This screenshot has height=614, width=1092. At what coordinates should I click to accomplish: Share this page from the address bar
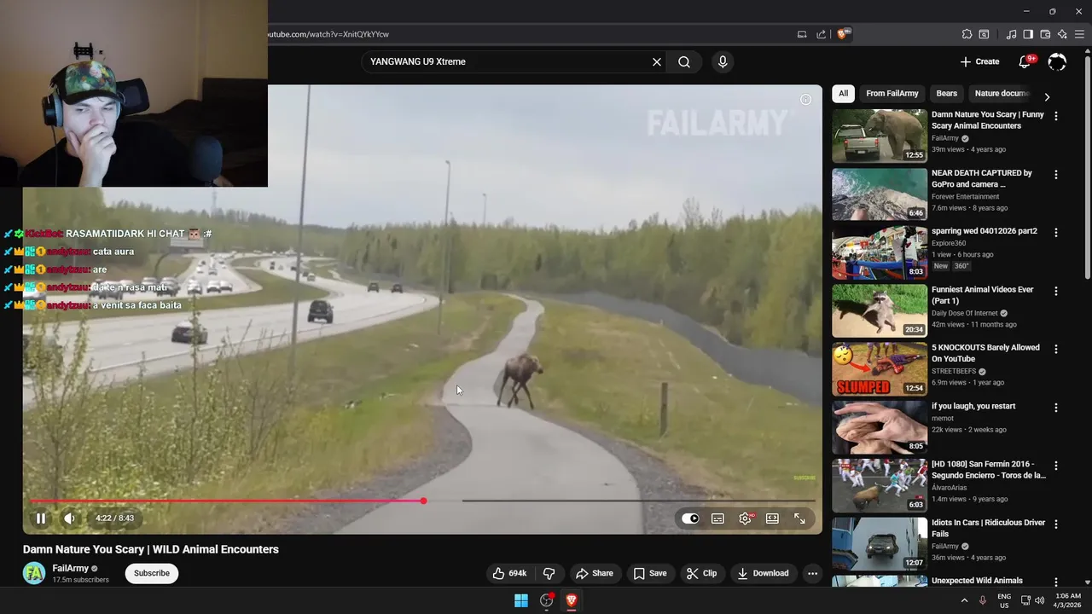tap(821, 34)
